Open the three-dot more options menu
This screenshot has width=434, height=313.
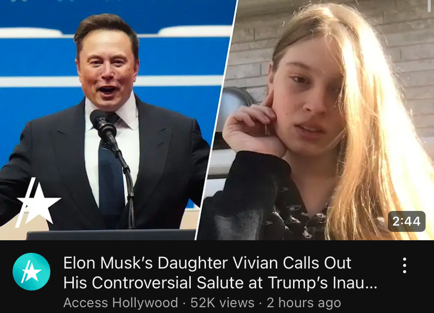click(404, 265)
